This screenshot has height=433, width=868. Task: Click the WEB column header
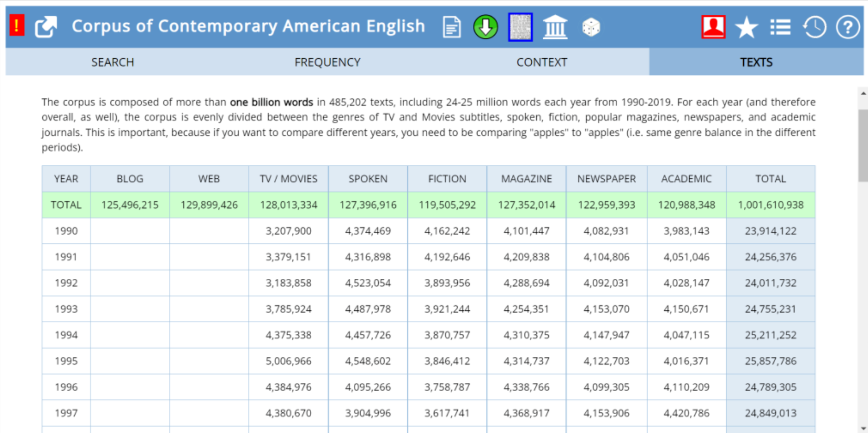tap(209, 179)
